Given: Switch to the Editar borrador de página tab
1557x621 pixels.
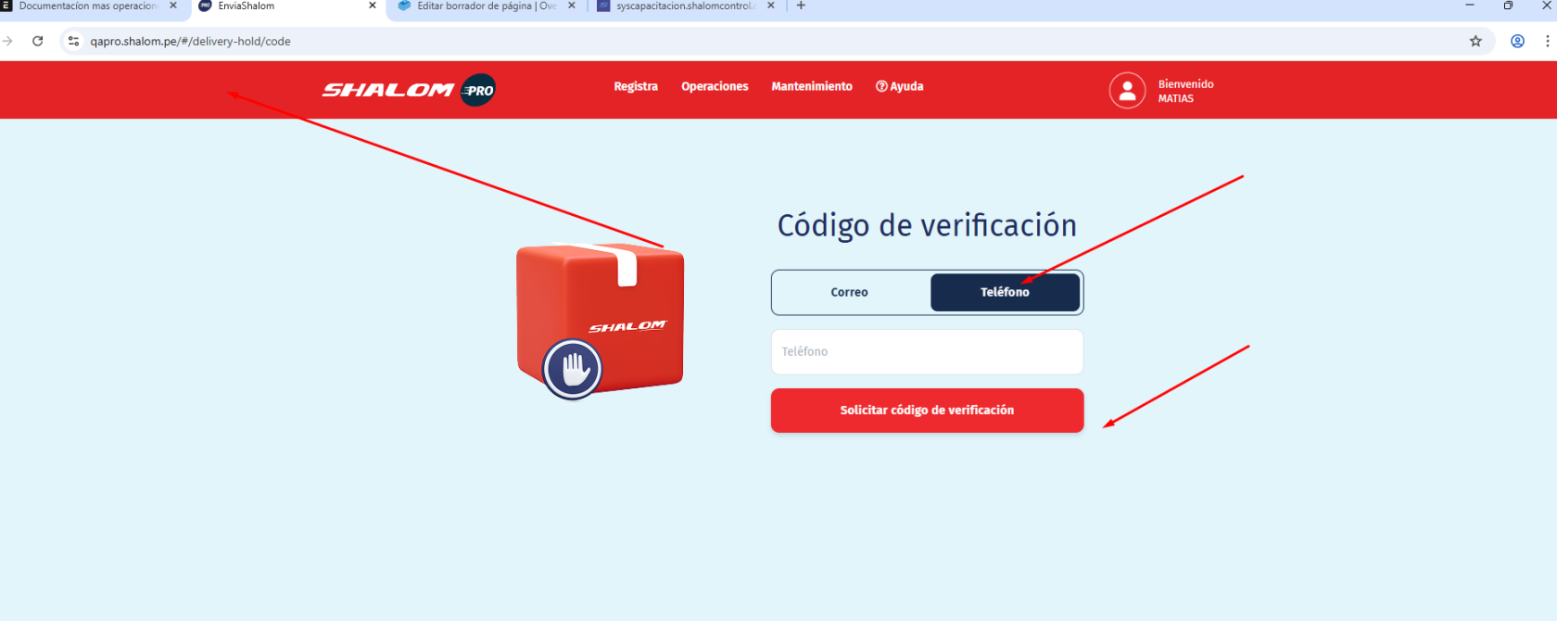Looking at the screenshot, I should click(x=482, y=6).
